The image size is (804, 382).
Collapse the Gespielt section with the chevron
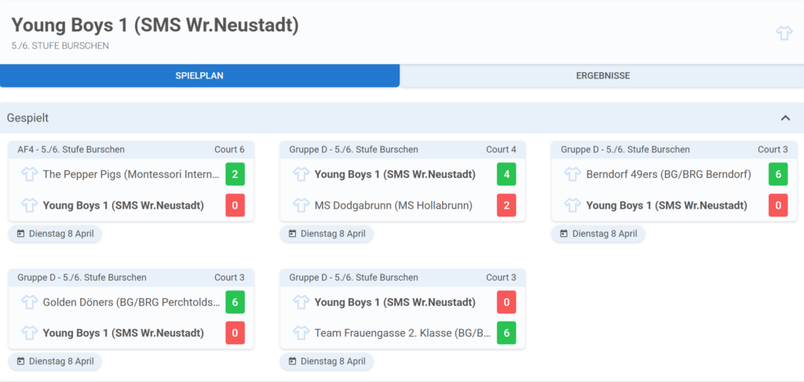[x=785, y=118]
